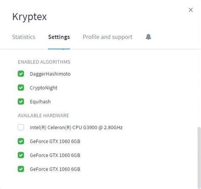
Task: Click the Intel(R) Celeron(R) CPU G3900 label
Action: point(76,128)
